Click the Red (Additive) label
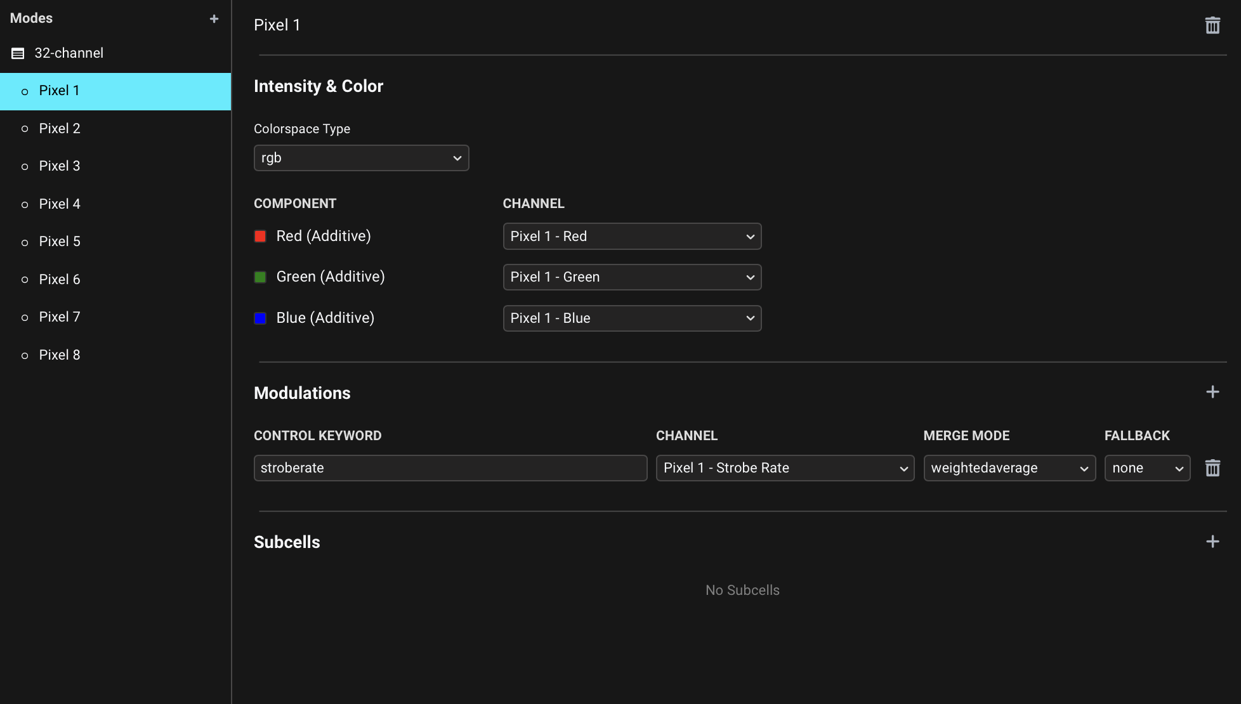The image size is (1241, 704). [x=324, y=236]
